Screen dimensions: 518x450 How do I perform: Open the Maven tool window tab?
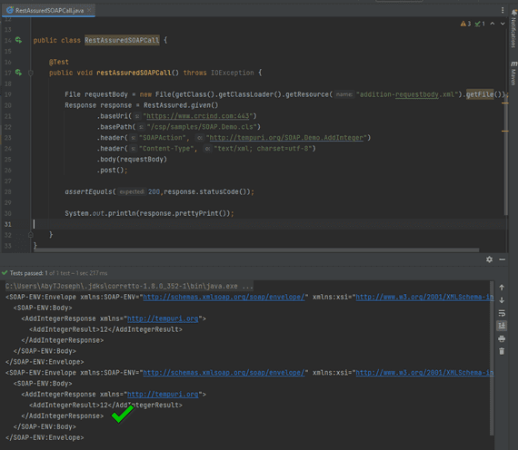(x=513, y=73)
